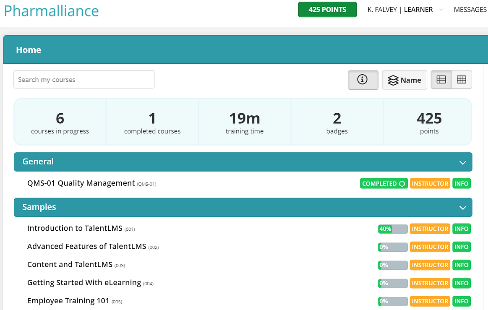Click the Home page heading
Image resolution: width=488 pixels, height=310 pixels.
pos(29,50)
